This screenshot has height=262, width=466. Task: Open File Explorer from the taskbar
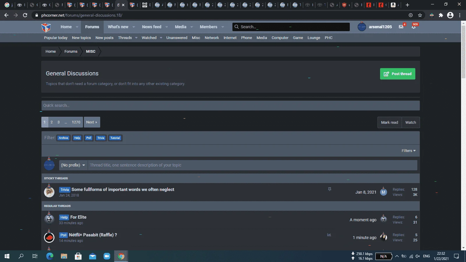pos(64,256)
